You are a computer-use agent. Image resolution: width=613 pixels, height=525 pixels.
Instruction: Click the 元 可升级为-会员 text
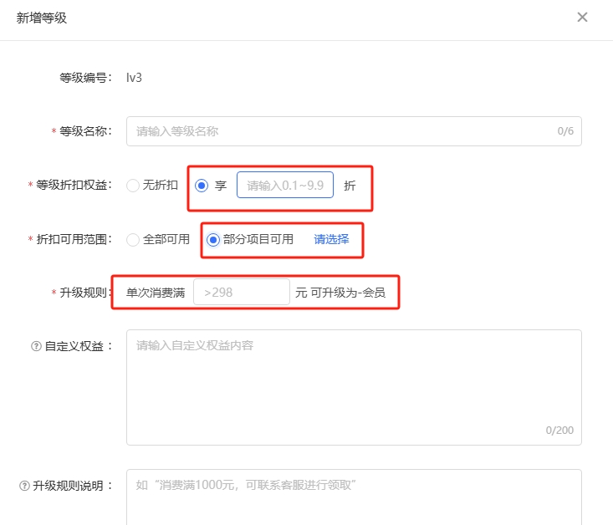340,293
